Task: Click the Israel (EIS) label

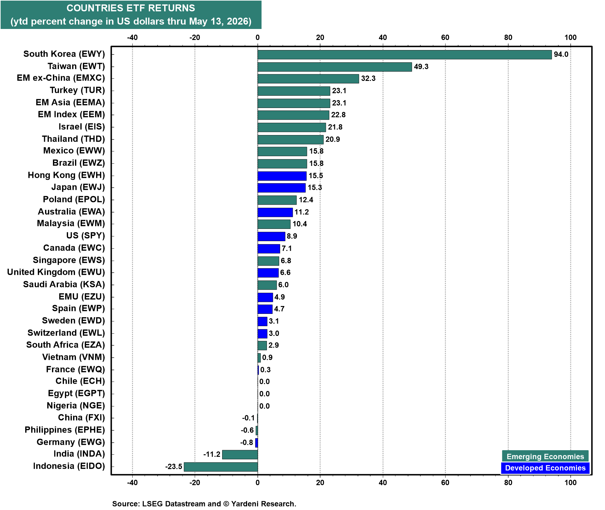Action: click(82, 127)
